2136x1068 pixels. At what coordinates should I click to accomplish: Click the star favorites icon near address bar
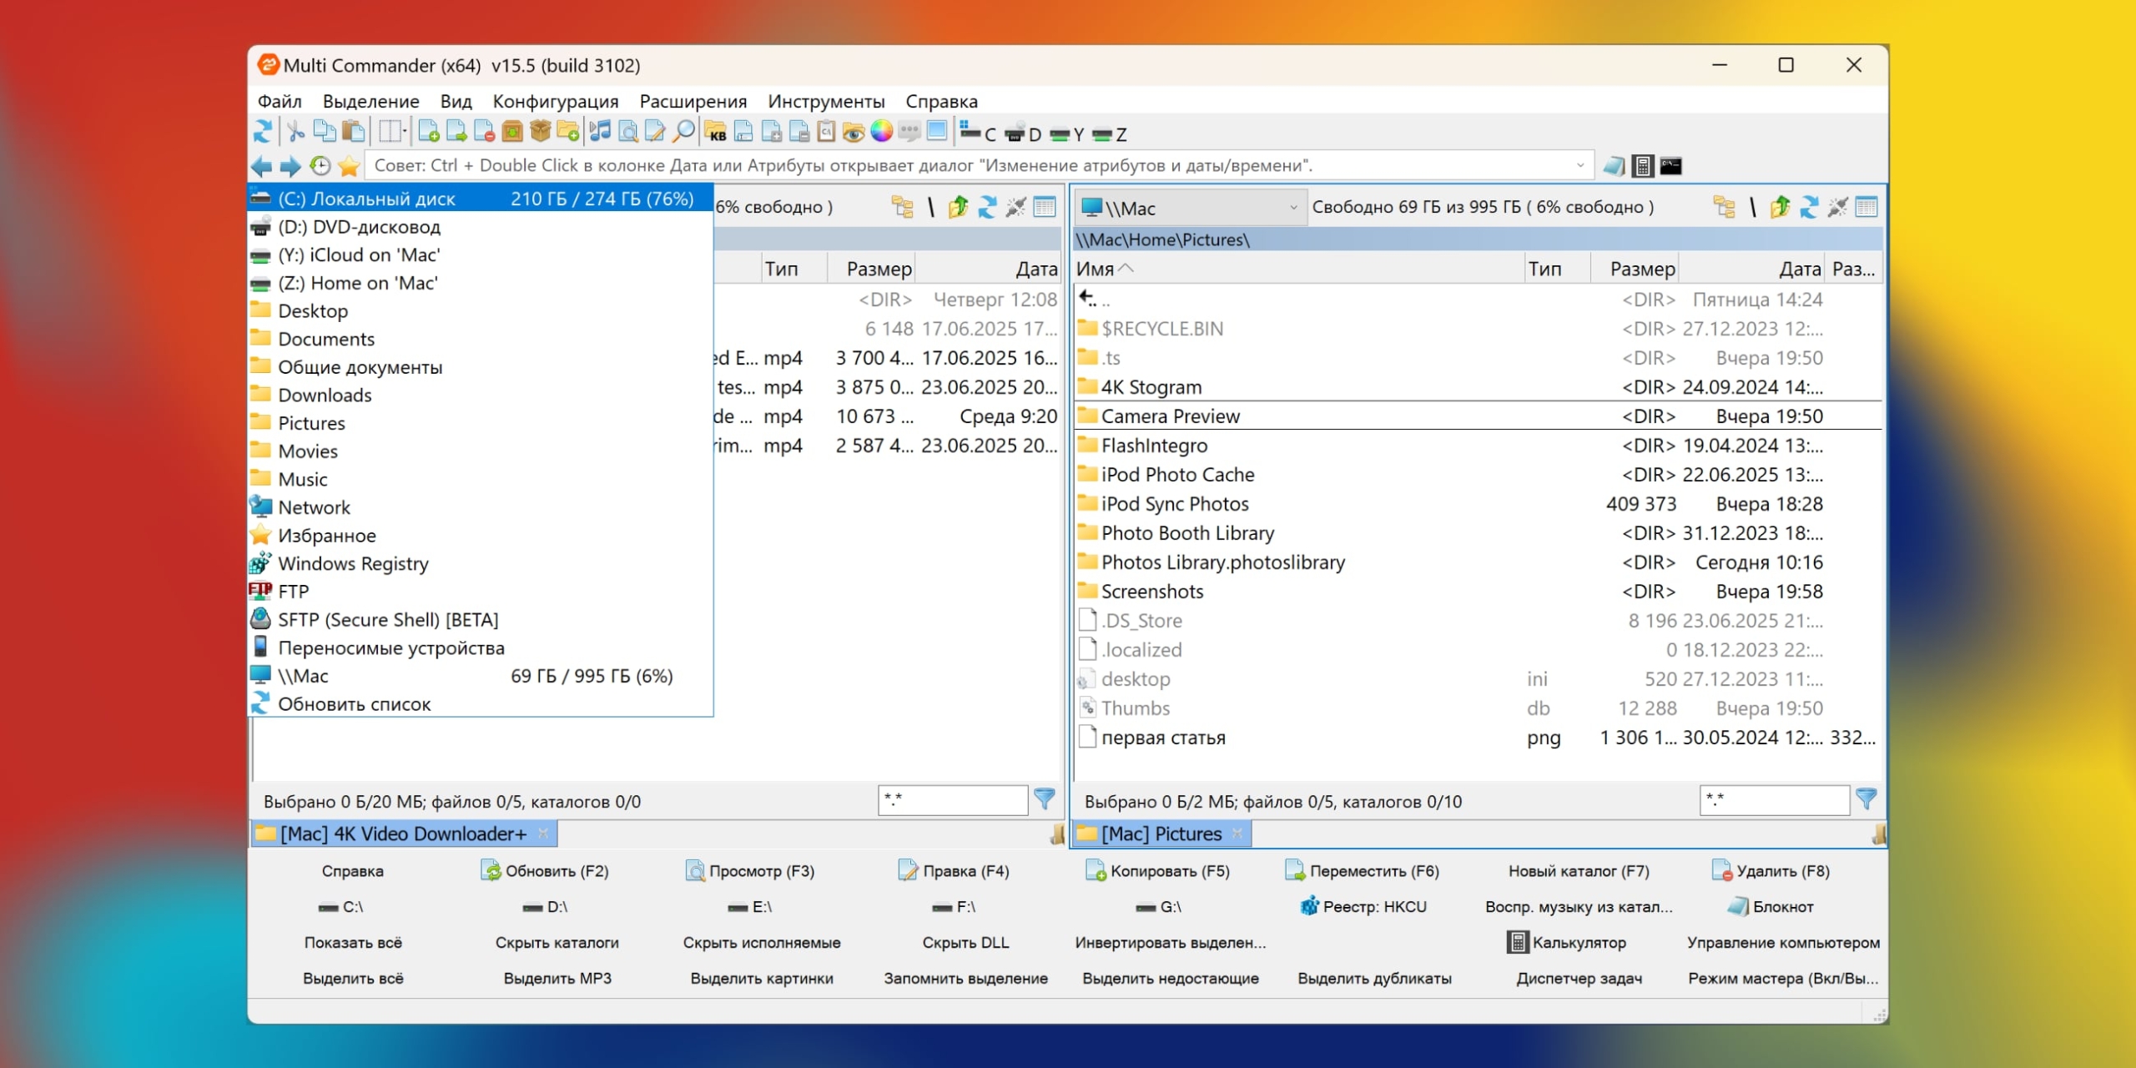(x=349, y=166)
